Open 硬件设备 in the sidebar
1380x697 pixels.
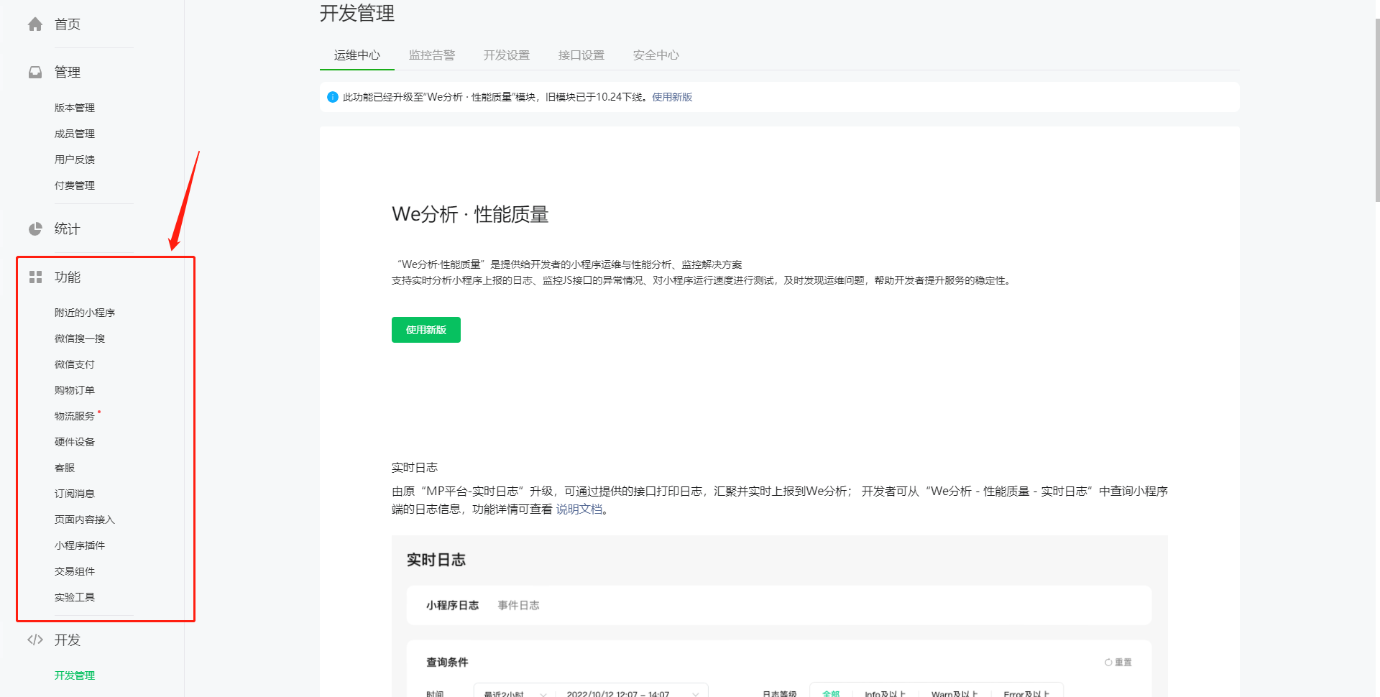click(x=75, y=442)
